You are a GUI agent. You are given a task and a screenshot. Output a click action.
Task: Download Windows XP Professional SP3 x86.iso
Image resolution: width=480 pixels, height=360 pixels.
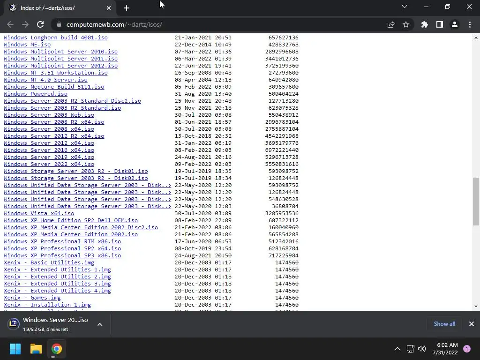pos(62,255)
